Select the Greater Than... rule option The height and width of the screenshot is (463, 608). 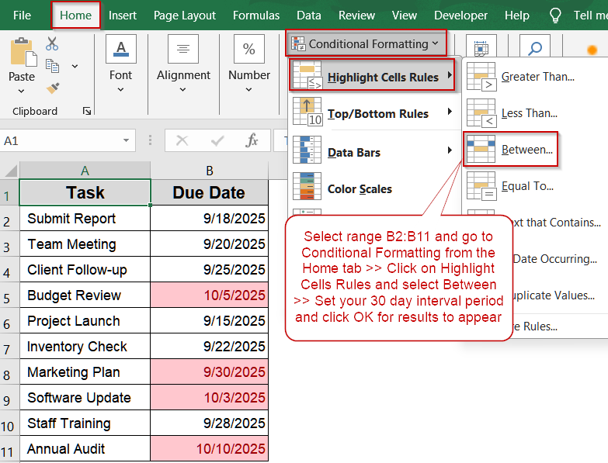537,76
